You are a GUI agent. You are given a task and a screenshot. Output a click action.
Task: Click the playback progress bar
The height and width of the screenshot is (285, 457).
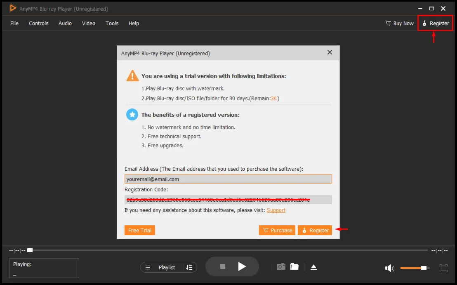point(227,250)
